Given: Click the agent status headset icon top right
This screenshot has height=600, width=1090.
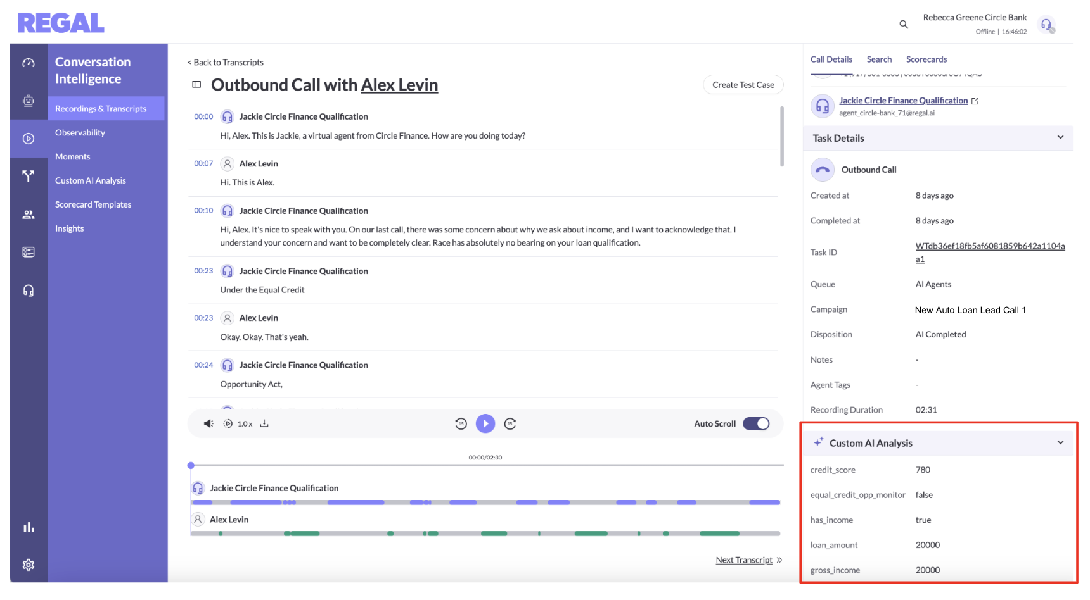Looking at the screenshot, I should [x=1046, y=25].
